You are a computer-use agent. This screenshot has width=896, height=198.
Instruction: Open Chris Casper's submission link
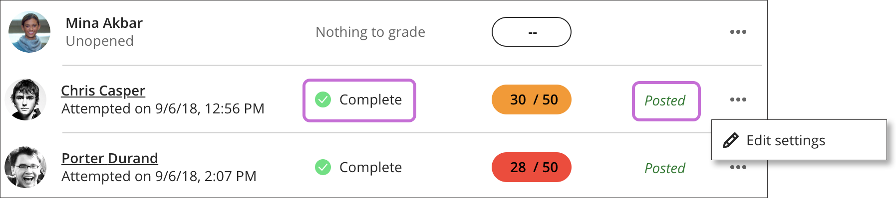[103, 91]
